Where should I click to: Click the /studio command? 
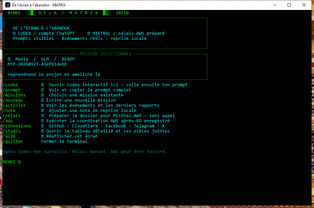pyautogui.click(x=12, y=131)
